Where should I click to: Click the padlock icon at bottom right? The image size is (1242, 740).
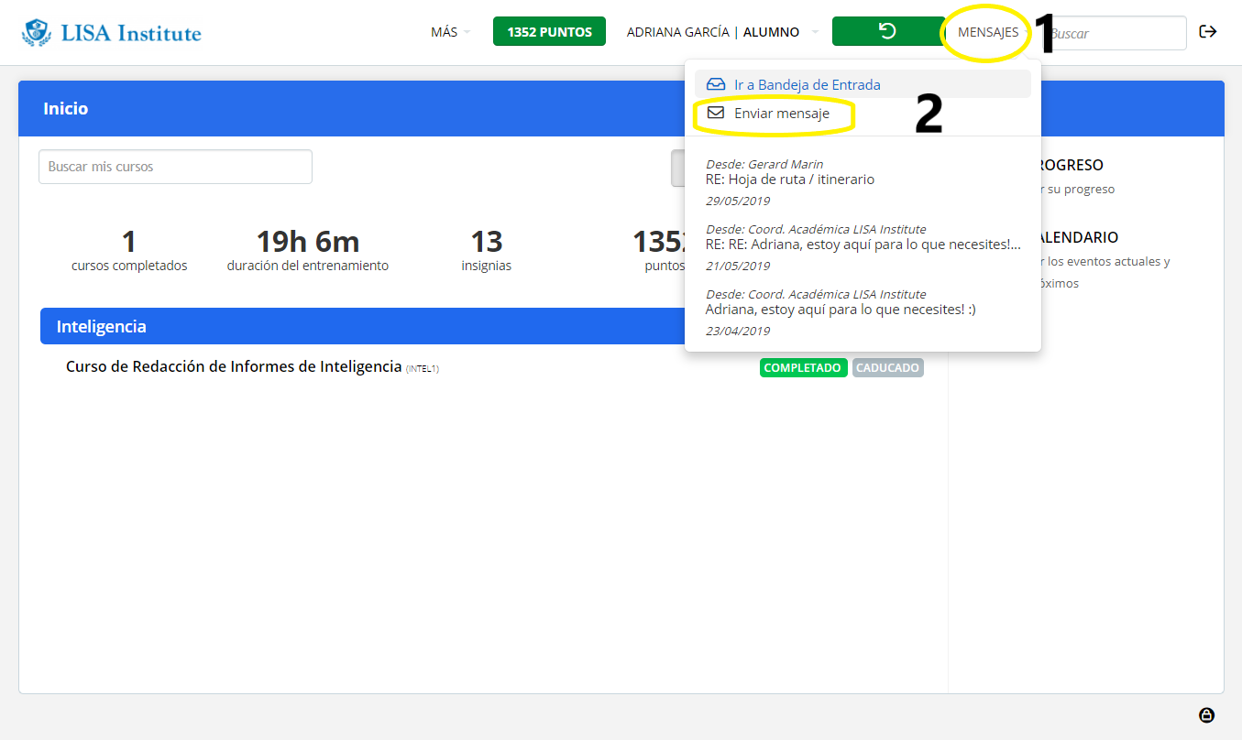(x=1206, y=715)
